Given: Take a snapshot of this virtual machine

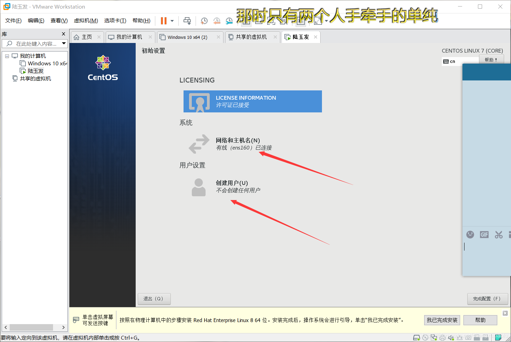Looking at the screenshot, I should pyautogui.click(x=204, y=21).
